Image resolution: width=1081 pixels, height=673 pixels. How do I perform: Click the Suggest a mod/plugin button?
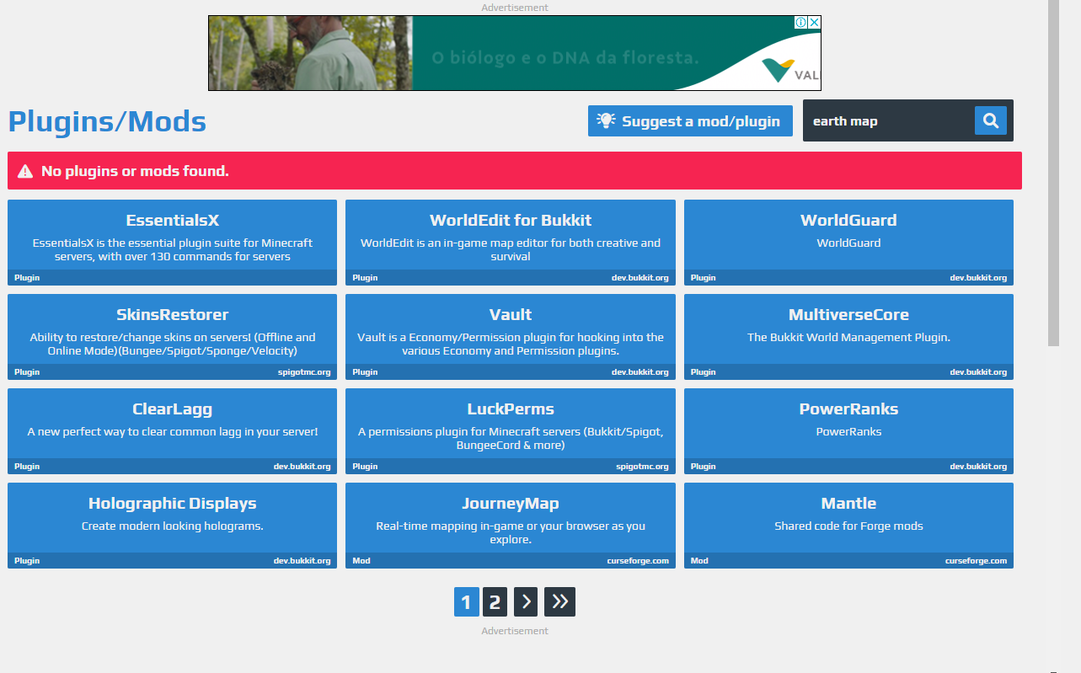[690, 120]
